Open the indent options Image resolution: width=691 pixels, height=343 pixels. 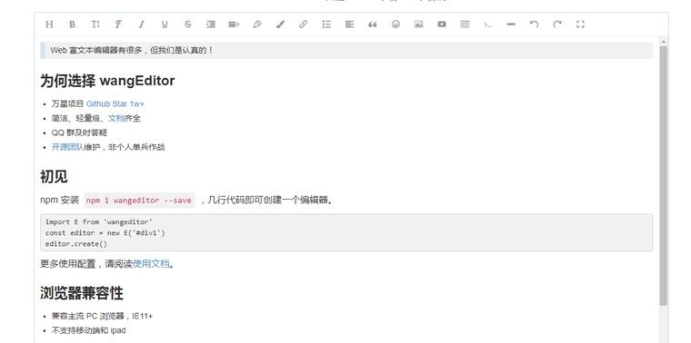pos(211,24)
